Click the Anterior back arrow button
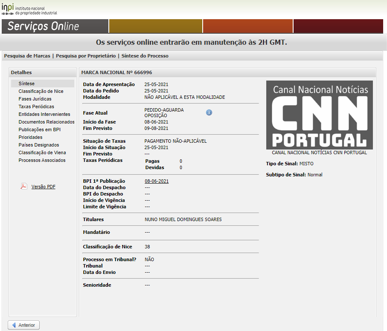The width and height of the screenshot is (387, 331). [x=24, y=325]
